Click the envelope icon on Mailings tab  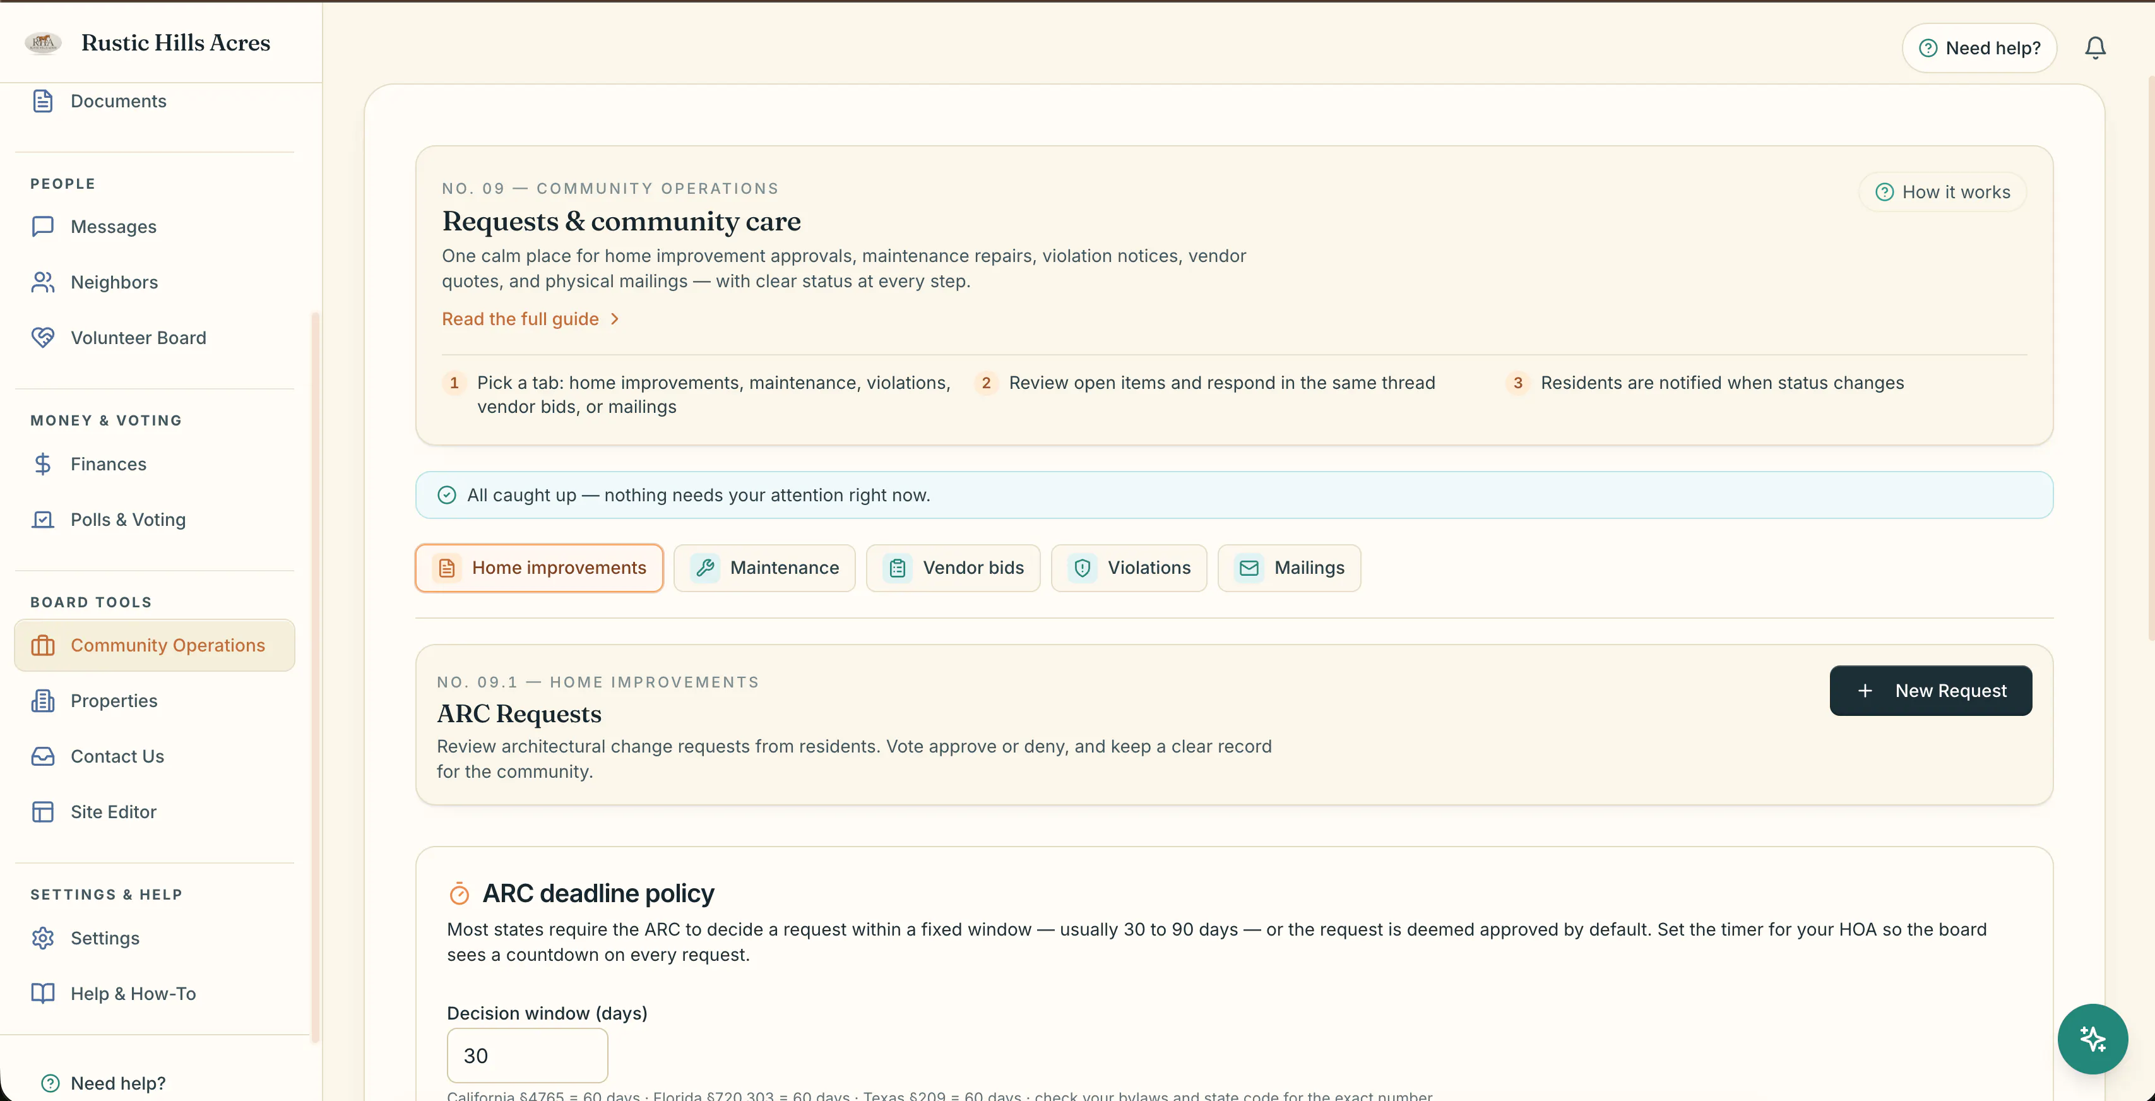1249,568
